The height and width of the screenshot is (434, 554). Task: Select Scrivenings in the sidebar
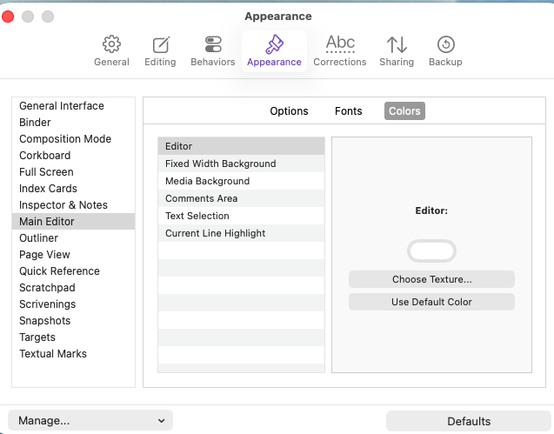coord(73,304)
